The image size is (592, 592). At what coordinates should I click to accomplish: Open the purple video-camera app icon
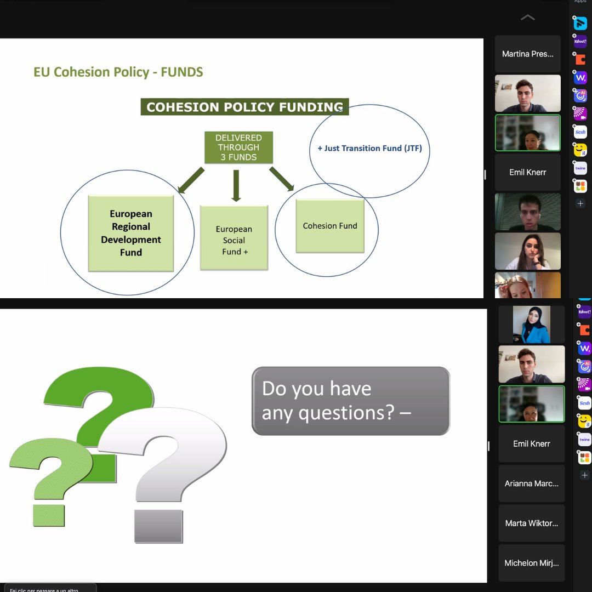(x=580, y=113)
